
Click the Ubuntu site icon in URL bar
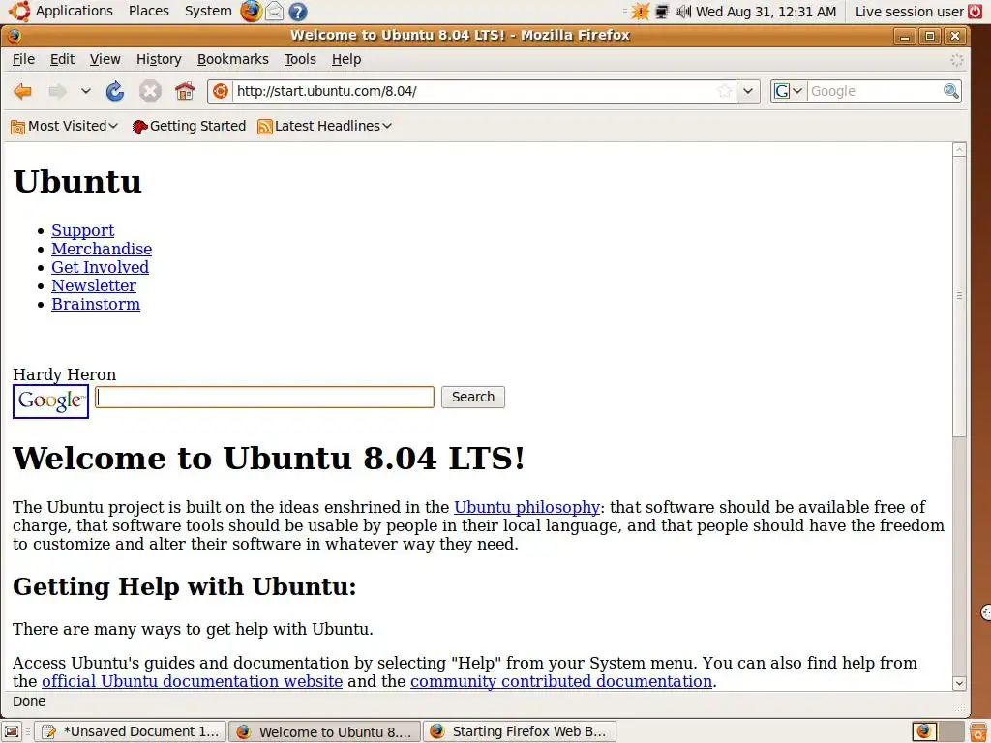click(220, 91)
